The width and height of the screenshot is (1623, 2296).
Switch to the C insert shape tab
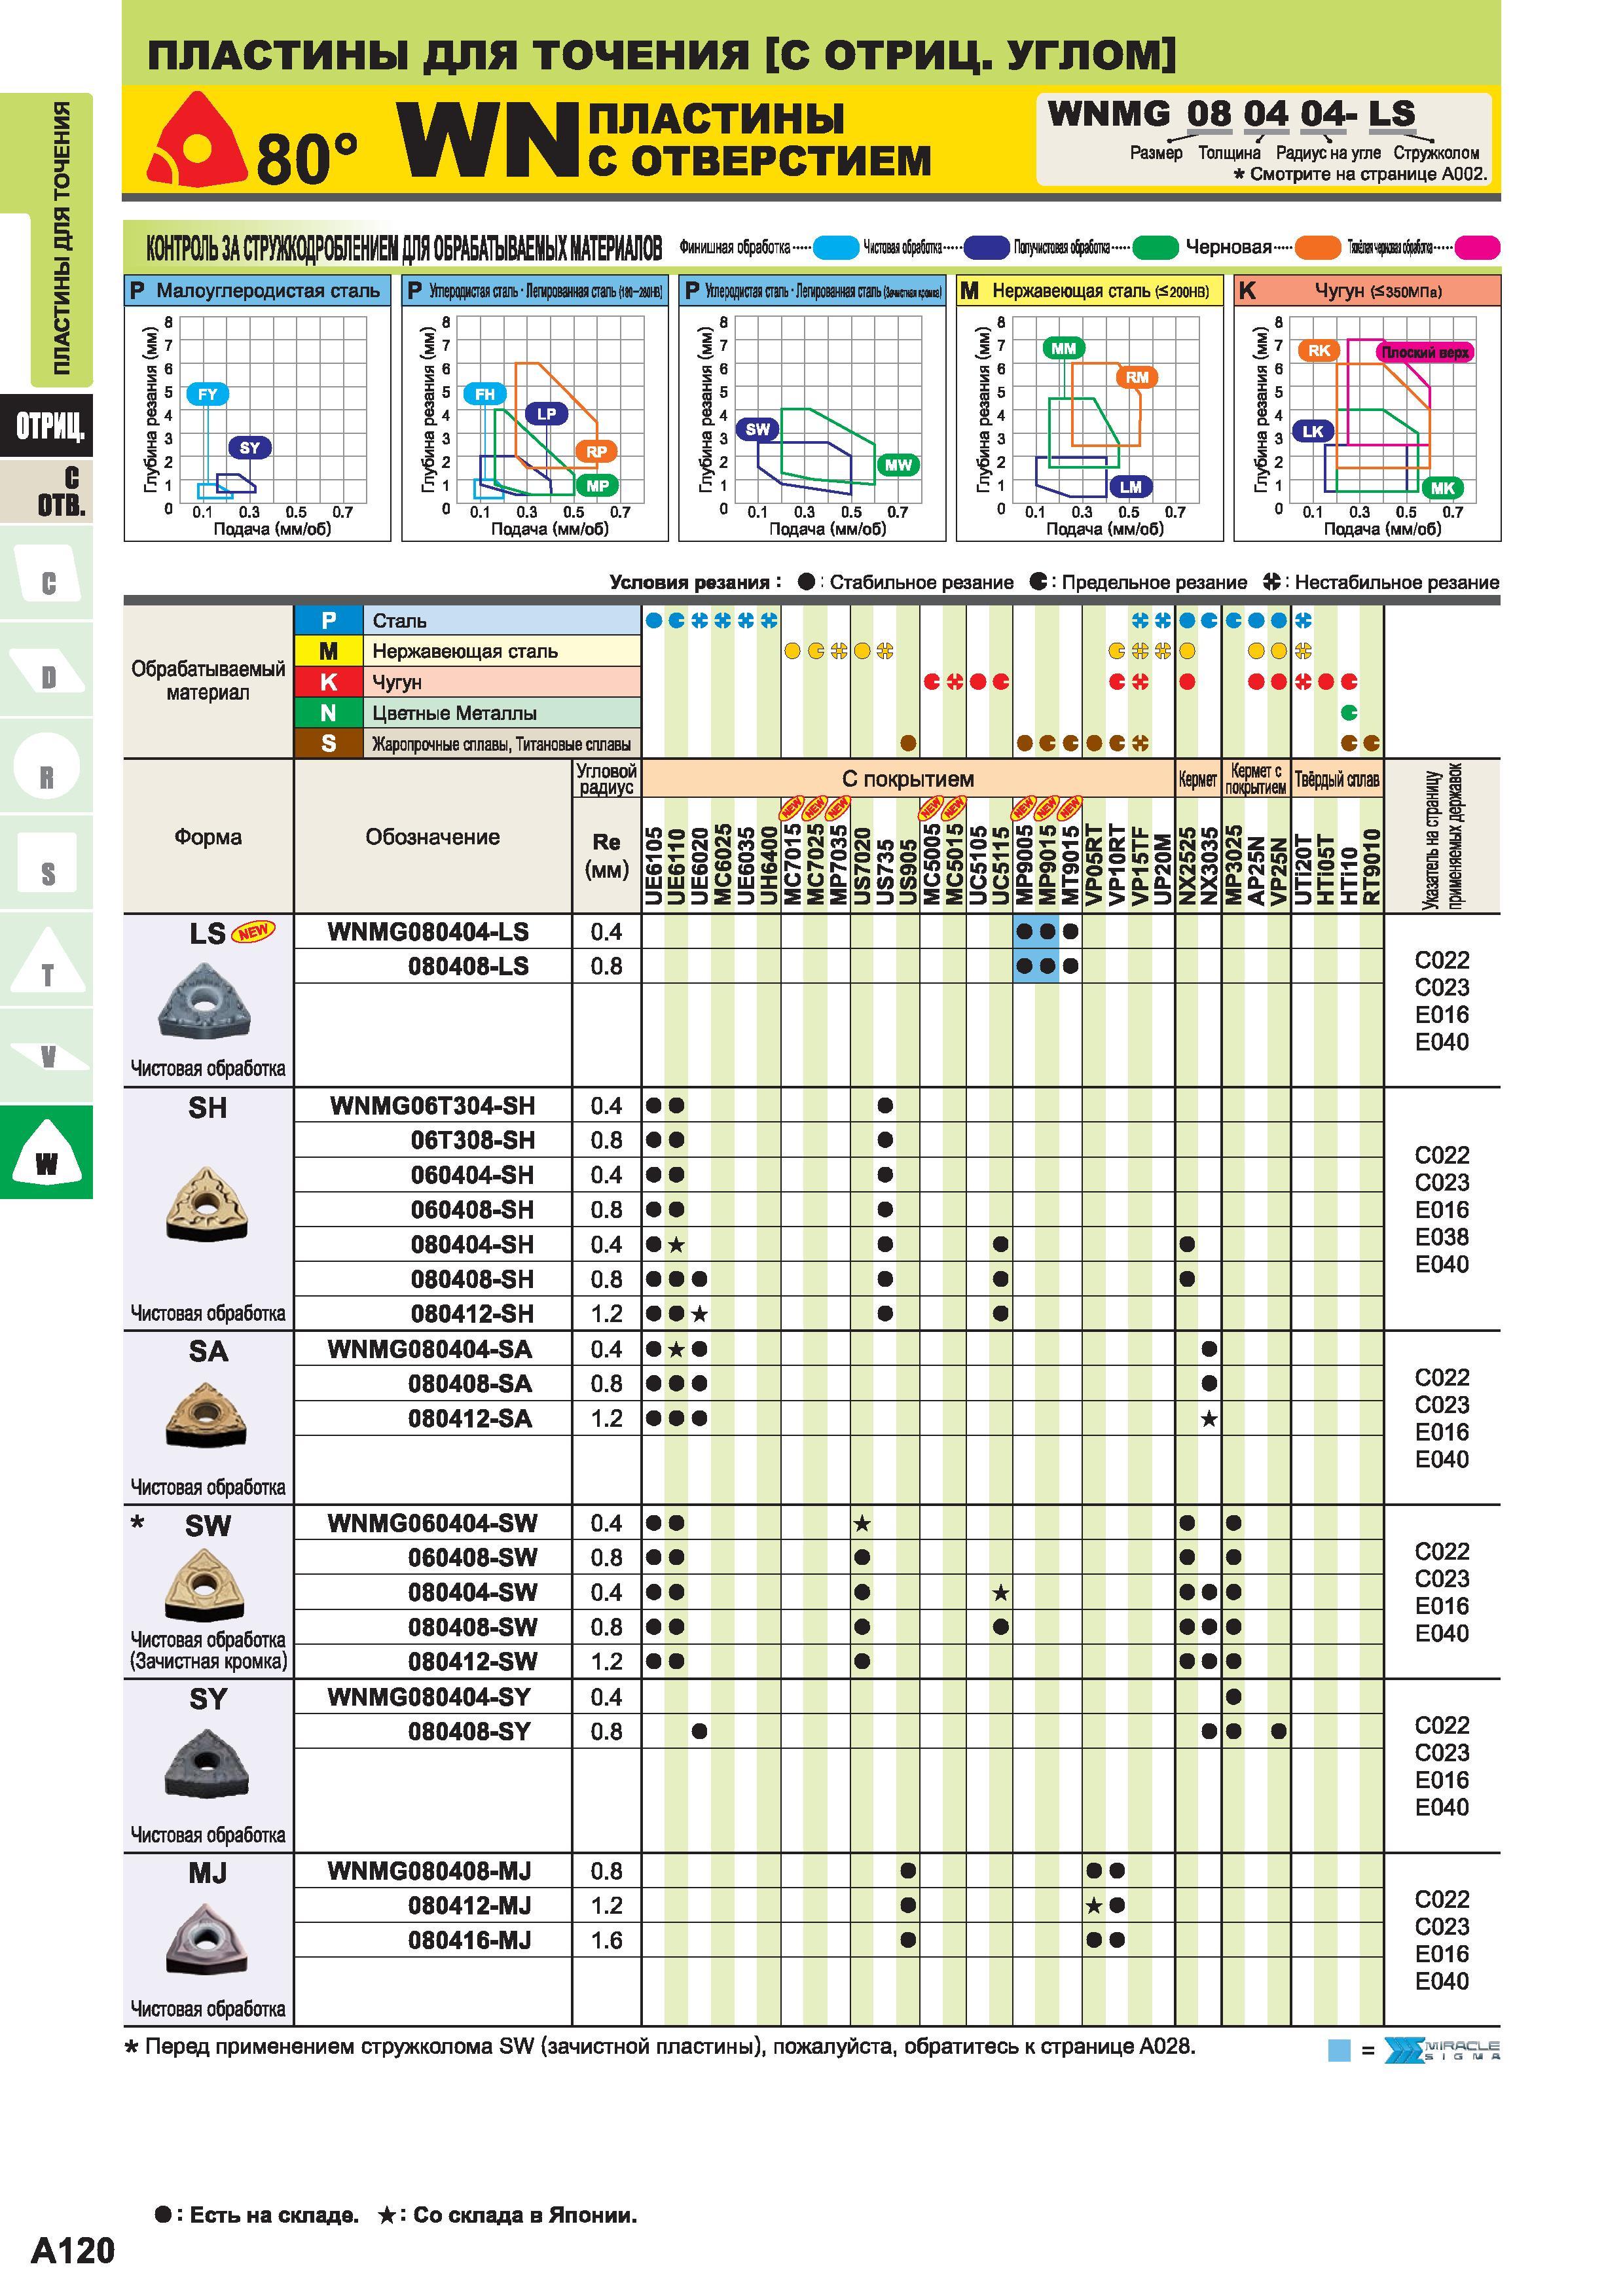47,572
